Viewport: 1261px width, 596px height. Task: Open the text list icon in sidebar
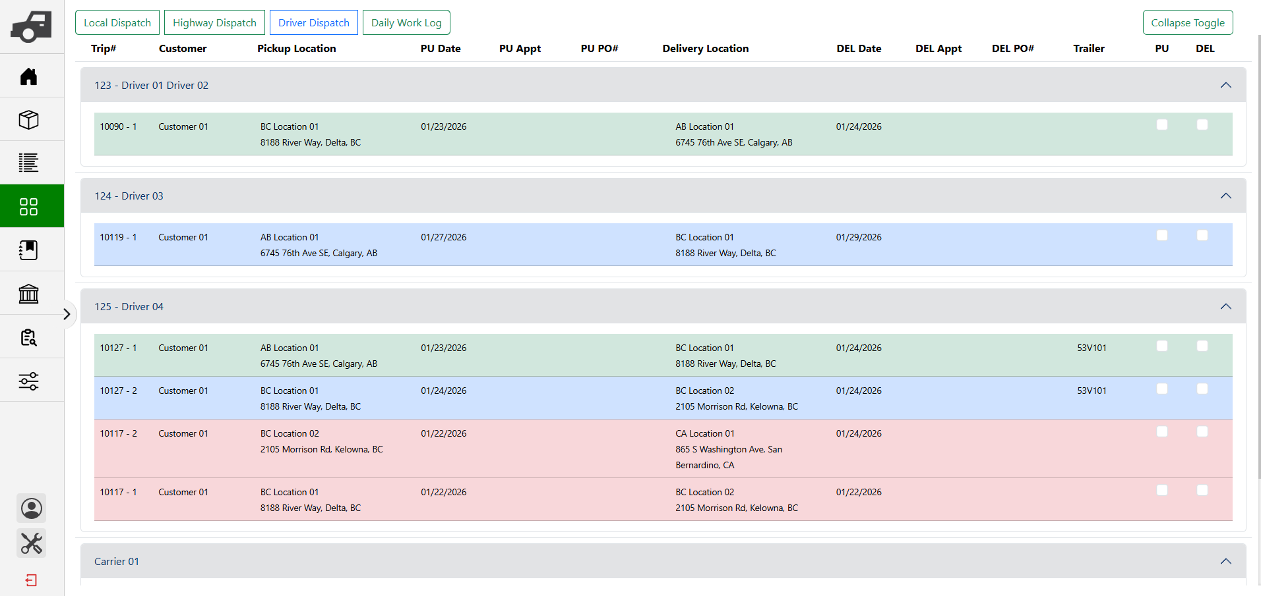[x=29, y=163]
